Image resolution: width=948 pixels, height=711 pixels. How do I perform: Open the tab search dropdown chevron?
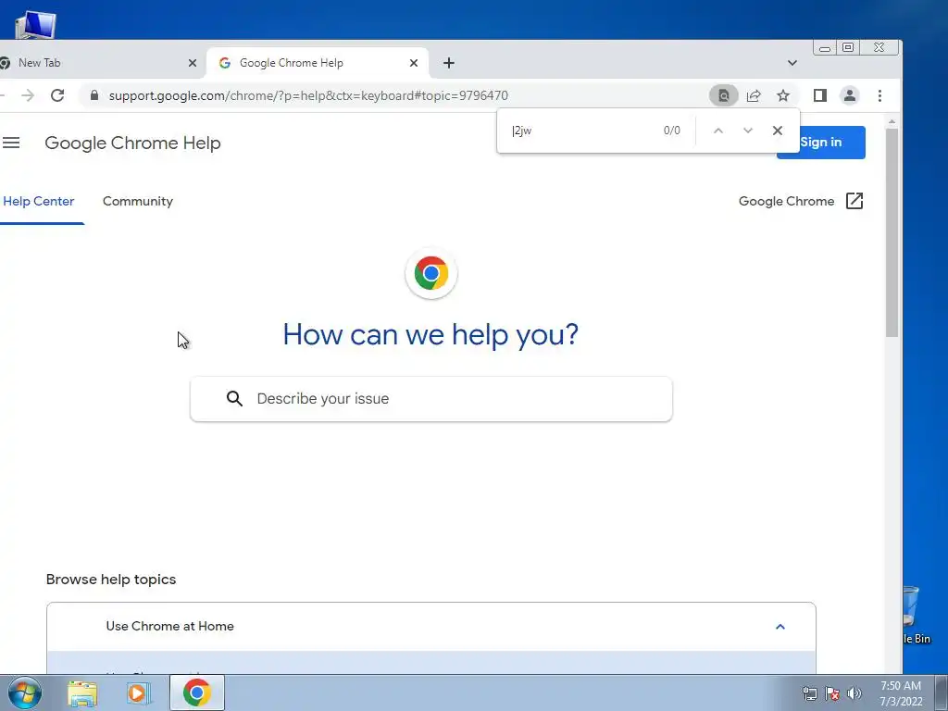click(792, 63)
